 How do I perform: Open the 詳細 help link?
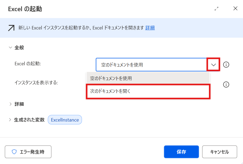150,28
